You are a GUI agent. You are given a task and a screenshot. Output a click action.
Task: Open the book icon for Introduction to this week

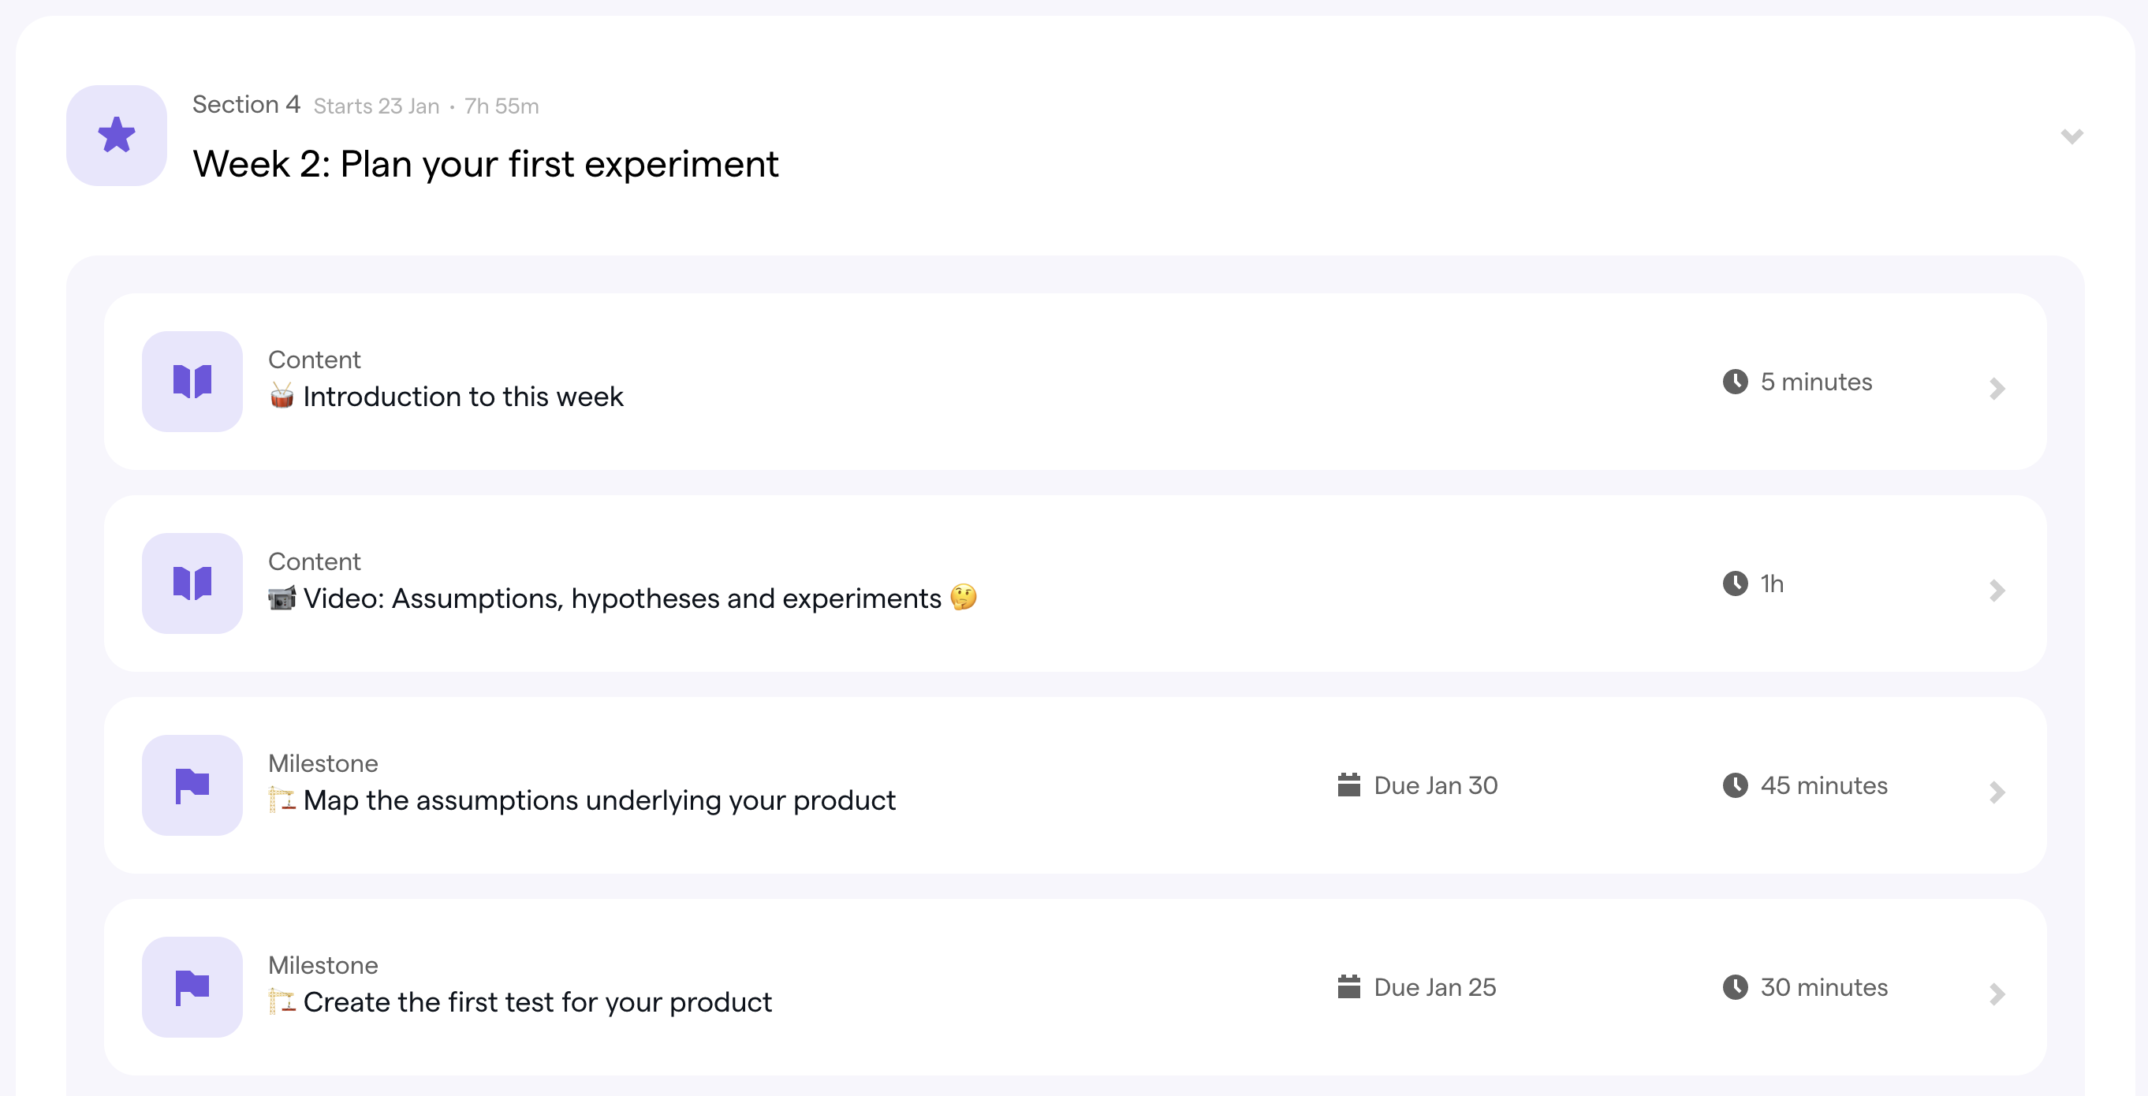[x=192, y=381]
